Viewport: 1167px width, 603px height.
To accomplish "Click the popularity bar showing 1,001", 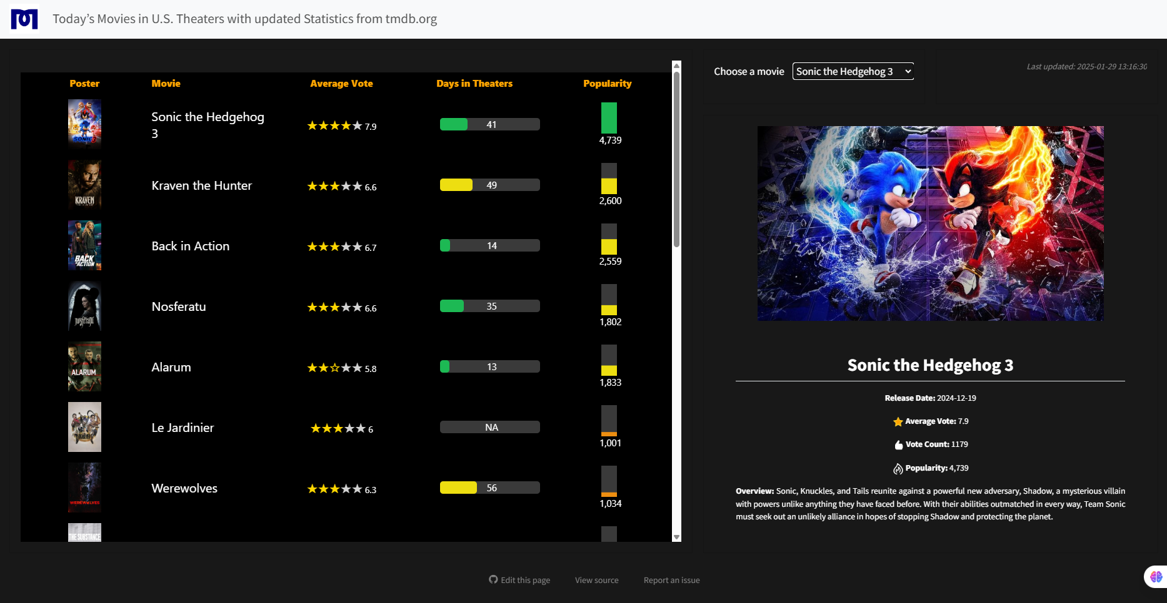I will click(x=609, y=421).
